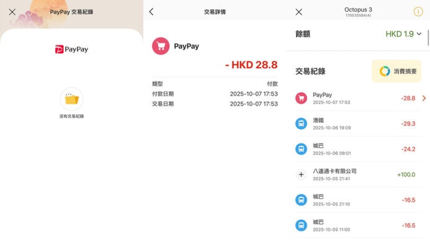430x242 pixels.
Task: Tap the 交易詳情 screen title
Action: (215, 12)
